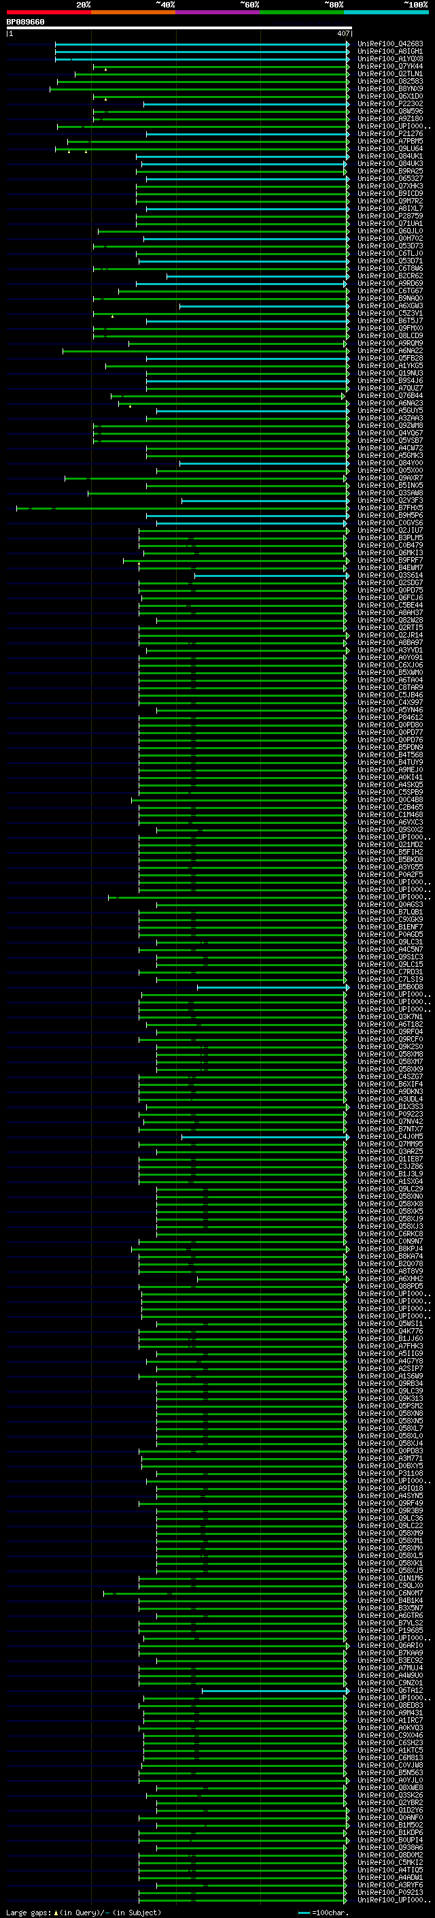Image resolution: width=435 pixels, height=1918 pixels.
Task: Click hit label UniRef100_O65327
Action: pos(390,179)
